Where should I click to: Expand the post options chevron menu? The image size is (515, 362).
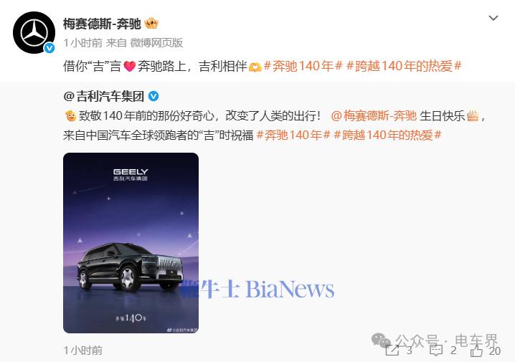pyautogui.click(x=493, y=18)
